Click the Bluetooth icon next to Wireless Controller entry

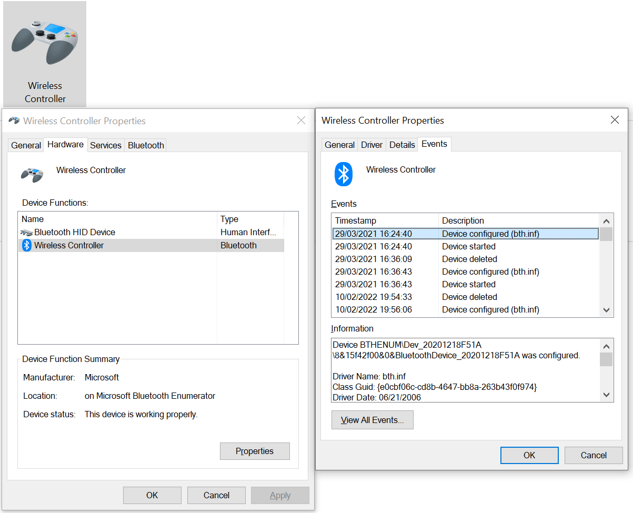pyautogui.click(x=26, y=245)
